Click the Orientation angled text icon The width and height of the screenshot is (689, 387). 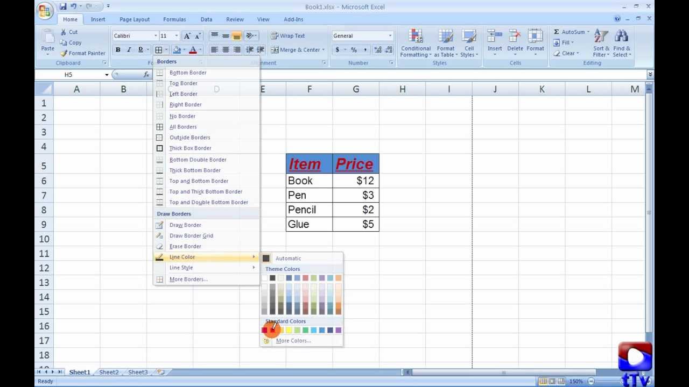(250, 36)
